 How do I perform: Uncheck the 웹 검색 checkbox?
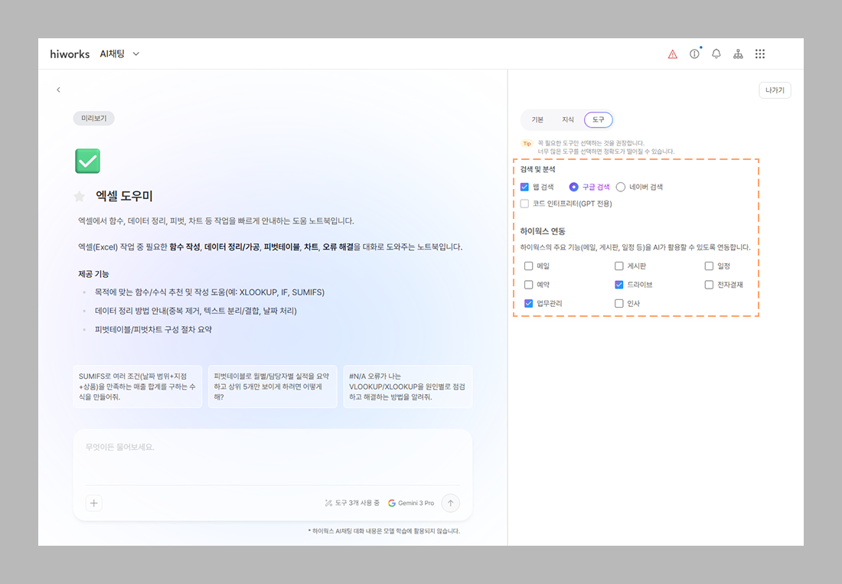click(524, 187)
